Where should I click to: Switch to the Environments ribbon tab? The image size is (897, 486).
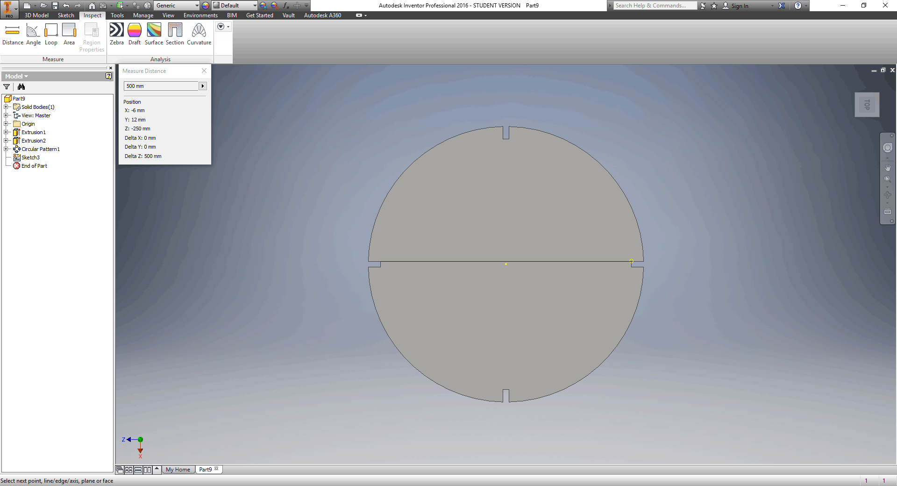pyautogui.click(x=200, y=15)
